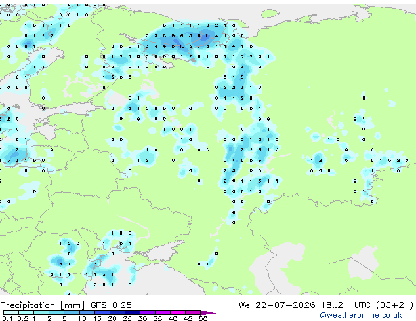Click the 'We 22-07-2026' date text
The width and height of the screenshot is (416, 321).
pyautogui.click(x=277, y=305)
